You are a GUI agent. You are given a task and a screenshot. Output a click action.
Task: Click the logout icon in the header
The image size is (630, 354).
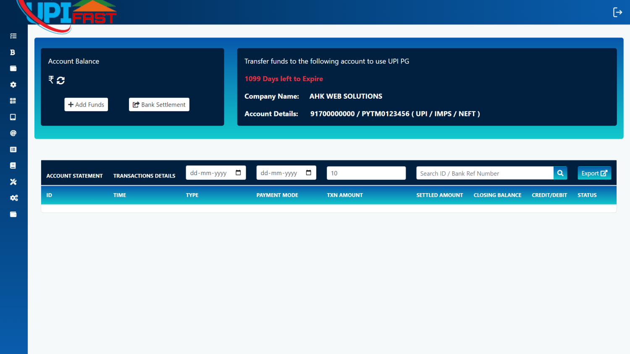click(617, 12)
